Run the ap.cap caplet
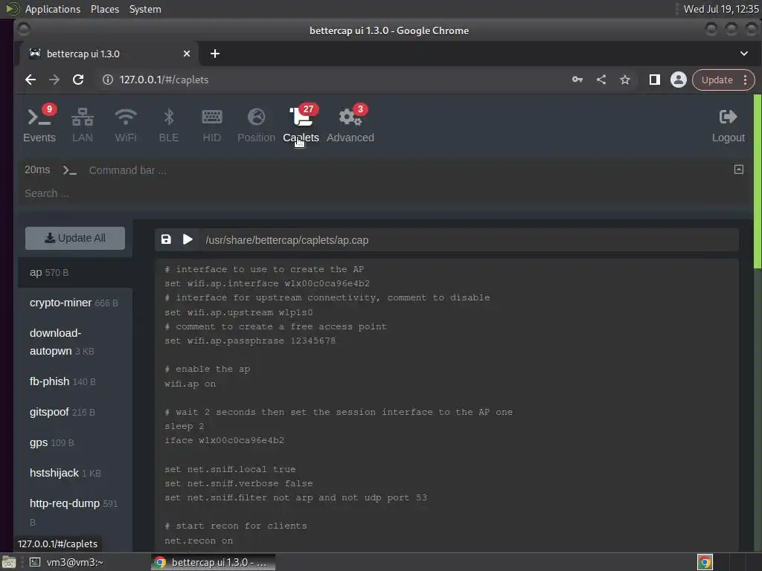The width and height of the screenshot is (762, 571). pos(188,239)
